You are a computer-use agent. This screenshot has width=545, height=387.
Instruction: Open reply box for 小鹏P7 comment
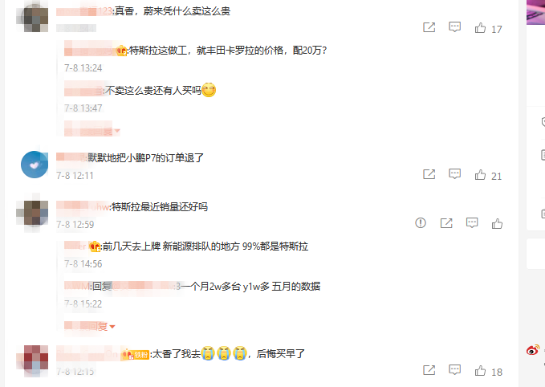tap(454, 174)
